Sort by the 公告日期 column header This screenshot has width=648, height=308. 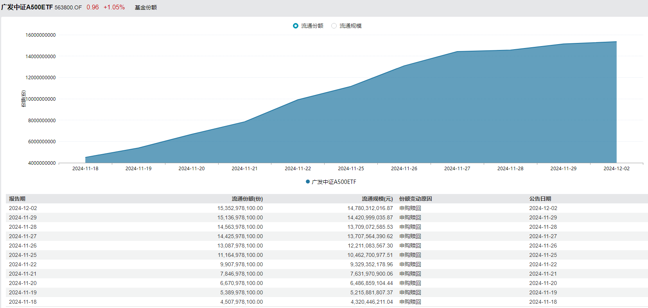(540, 199)
